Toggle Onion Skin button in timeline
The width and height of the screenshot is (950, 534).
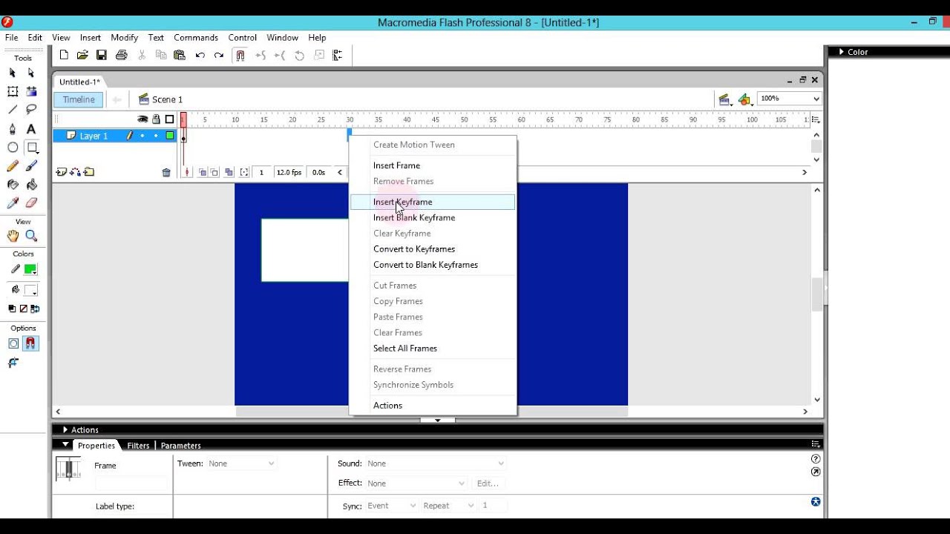click(x=203, y=172)
